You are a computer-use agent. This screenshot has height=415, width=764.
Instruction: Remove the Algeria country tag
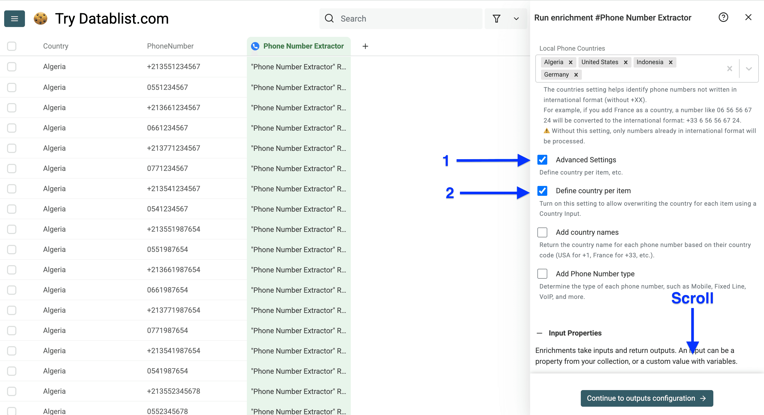(571, 62)
